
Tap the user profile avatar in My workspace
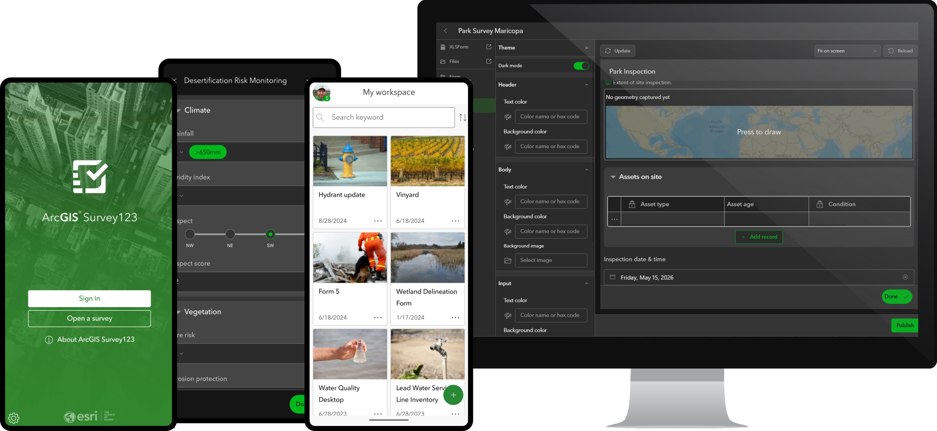[321, 92]
